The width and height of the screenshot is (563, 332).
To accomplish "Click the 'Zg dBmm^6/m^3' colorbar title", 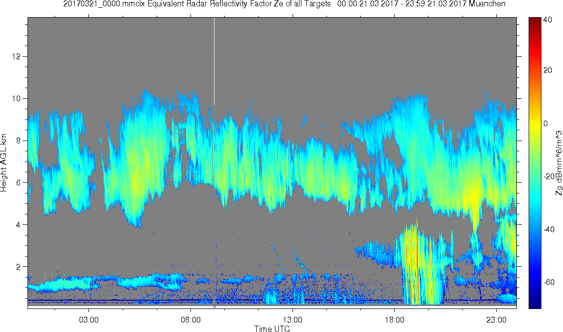I will pos(559,163).
